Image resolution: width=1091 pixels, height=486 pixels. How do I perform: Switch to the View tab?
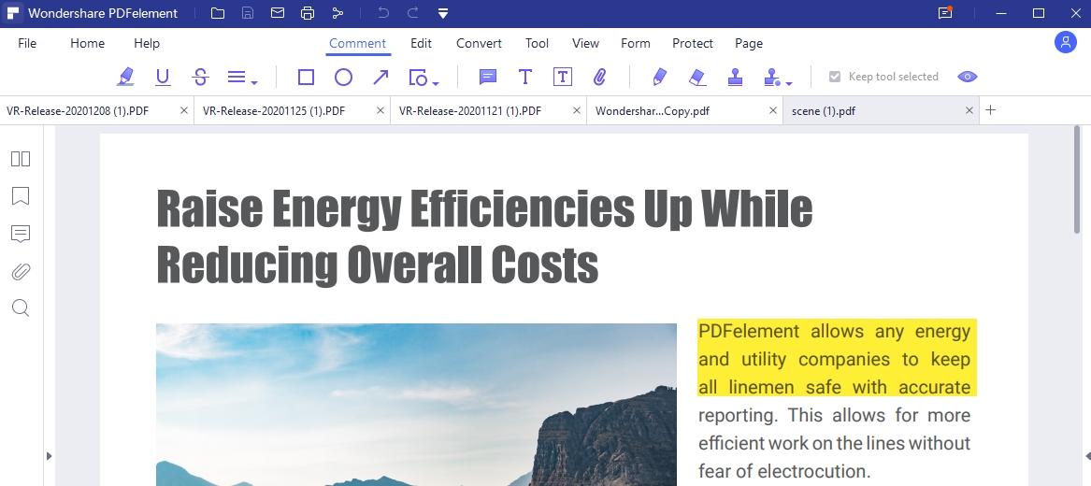pyautogui.click(x=585, y=43)
